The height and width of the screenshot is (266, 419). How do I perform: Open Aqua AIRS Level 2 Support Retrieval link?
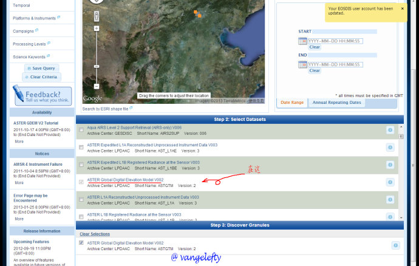click(x=134, y=128)
